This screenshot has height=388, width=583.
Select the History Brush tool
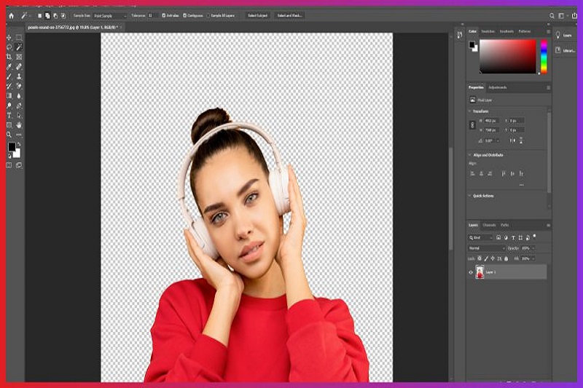point(9,86)
